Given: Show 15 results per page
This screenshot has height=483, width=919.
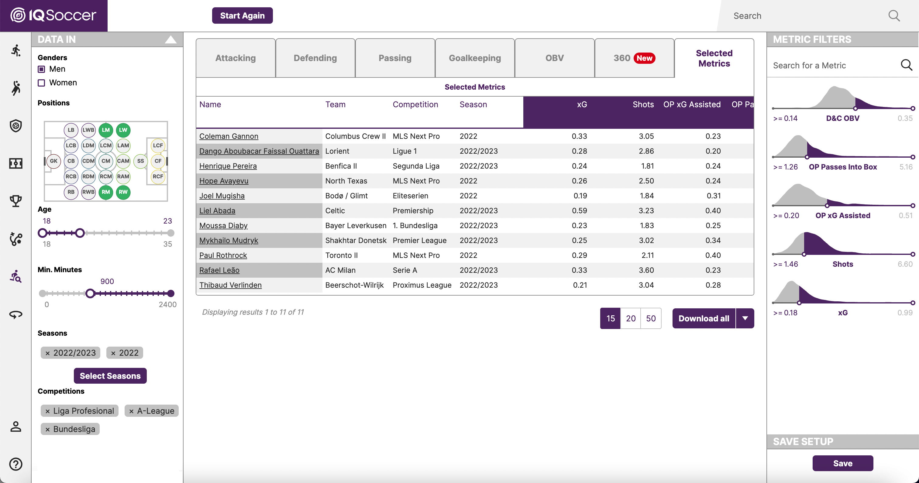Looking at the screenshot, I should (611, 318).
